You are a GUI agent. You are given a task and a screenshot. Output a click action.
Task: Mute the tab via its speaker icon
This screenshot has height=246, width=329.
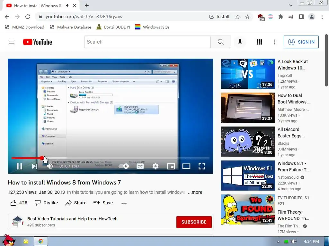pos(67,5)
